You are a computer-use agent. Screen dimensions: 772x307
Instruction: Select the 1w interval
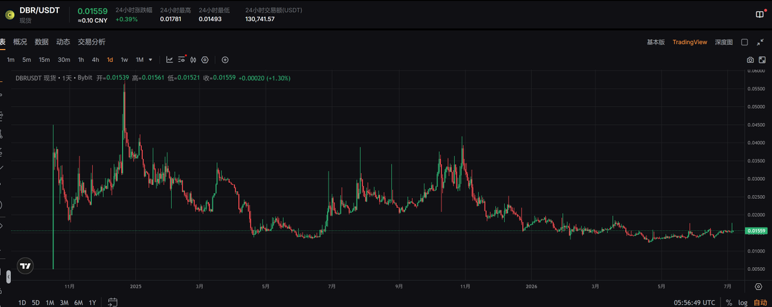(124, 60)
